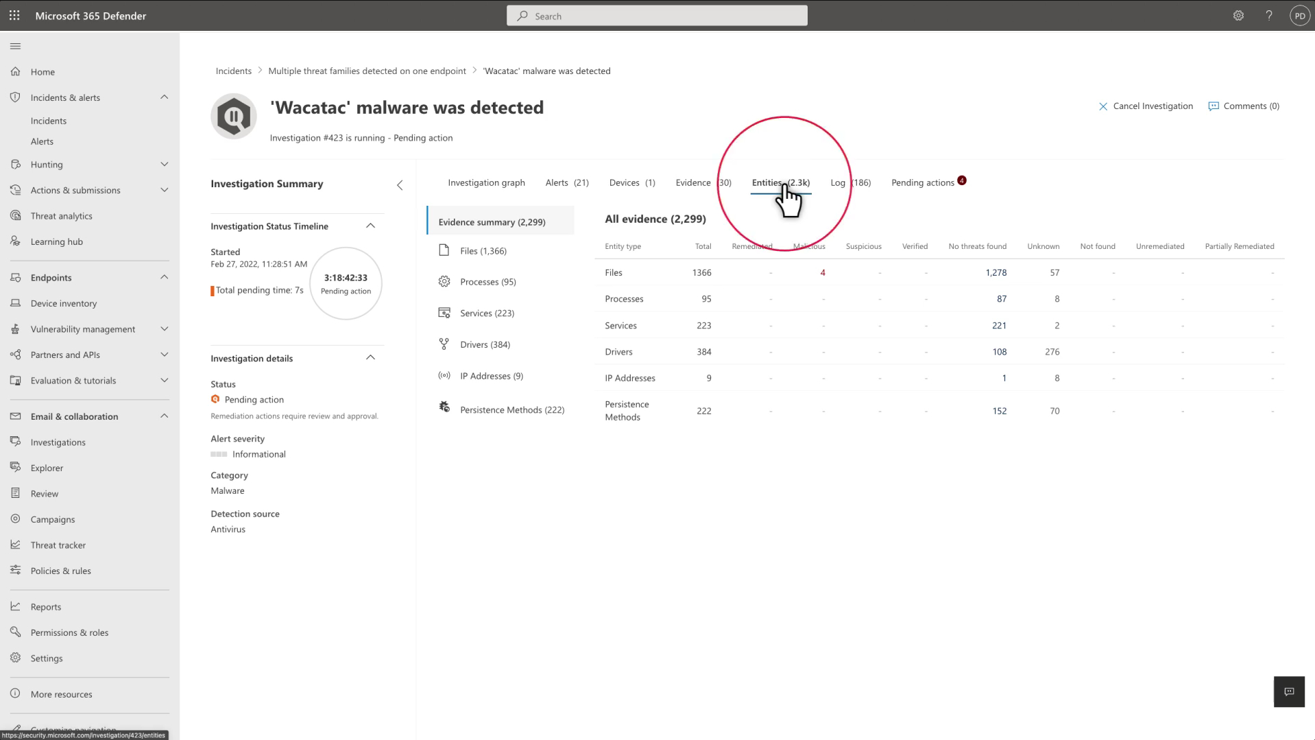
Task: Click Files no threats found 1,278
Action: [x=996, y=272]
